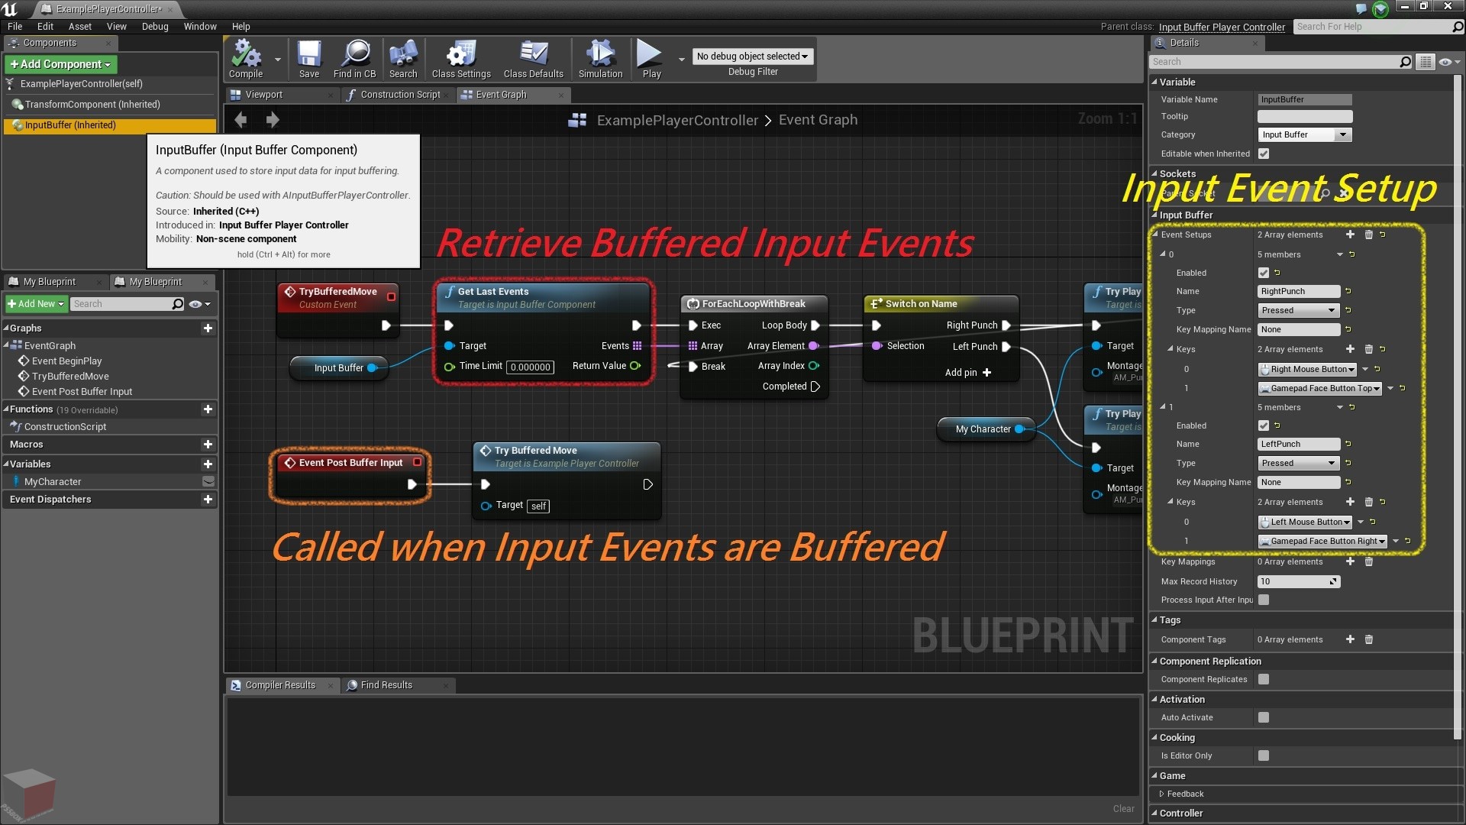Add a new Variable with plus icon

(x=208, y=464)
